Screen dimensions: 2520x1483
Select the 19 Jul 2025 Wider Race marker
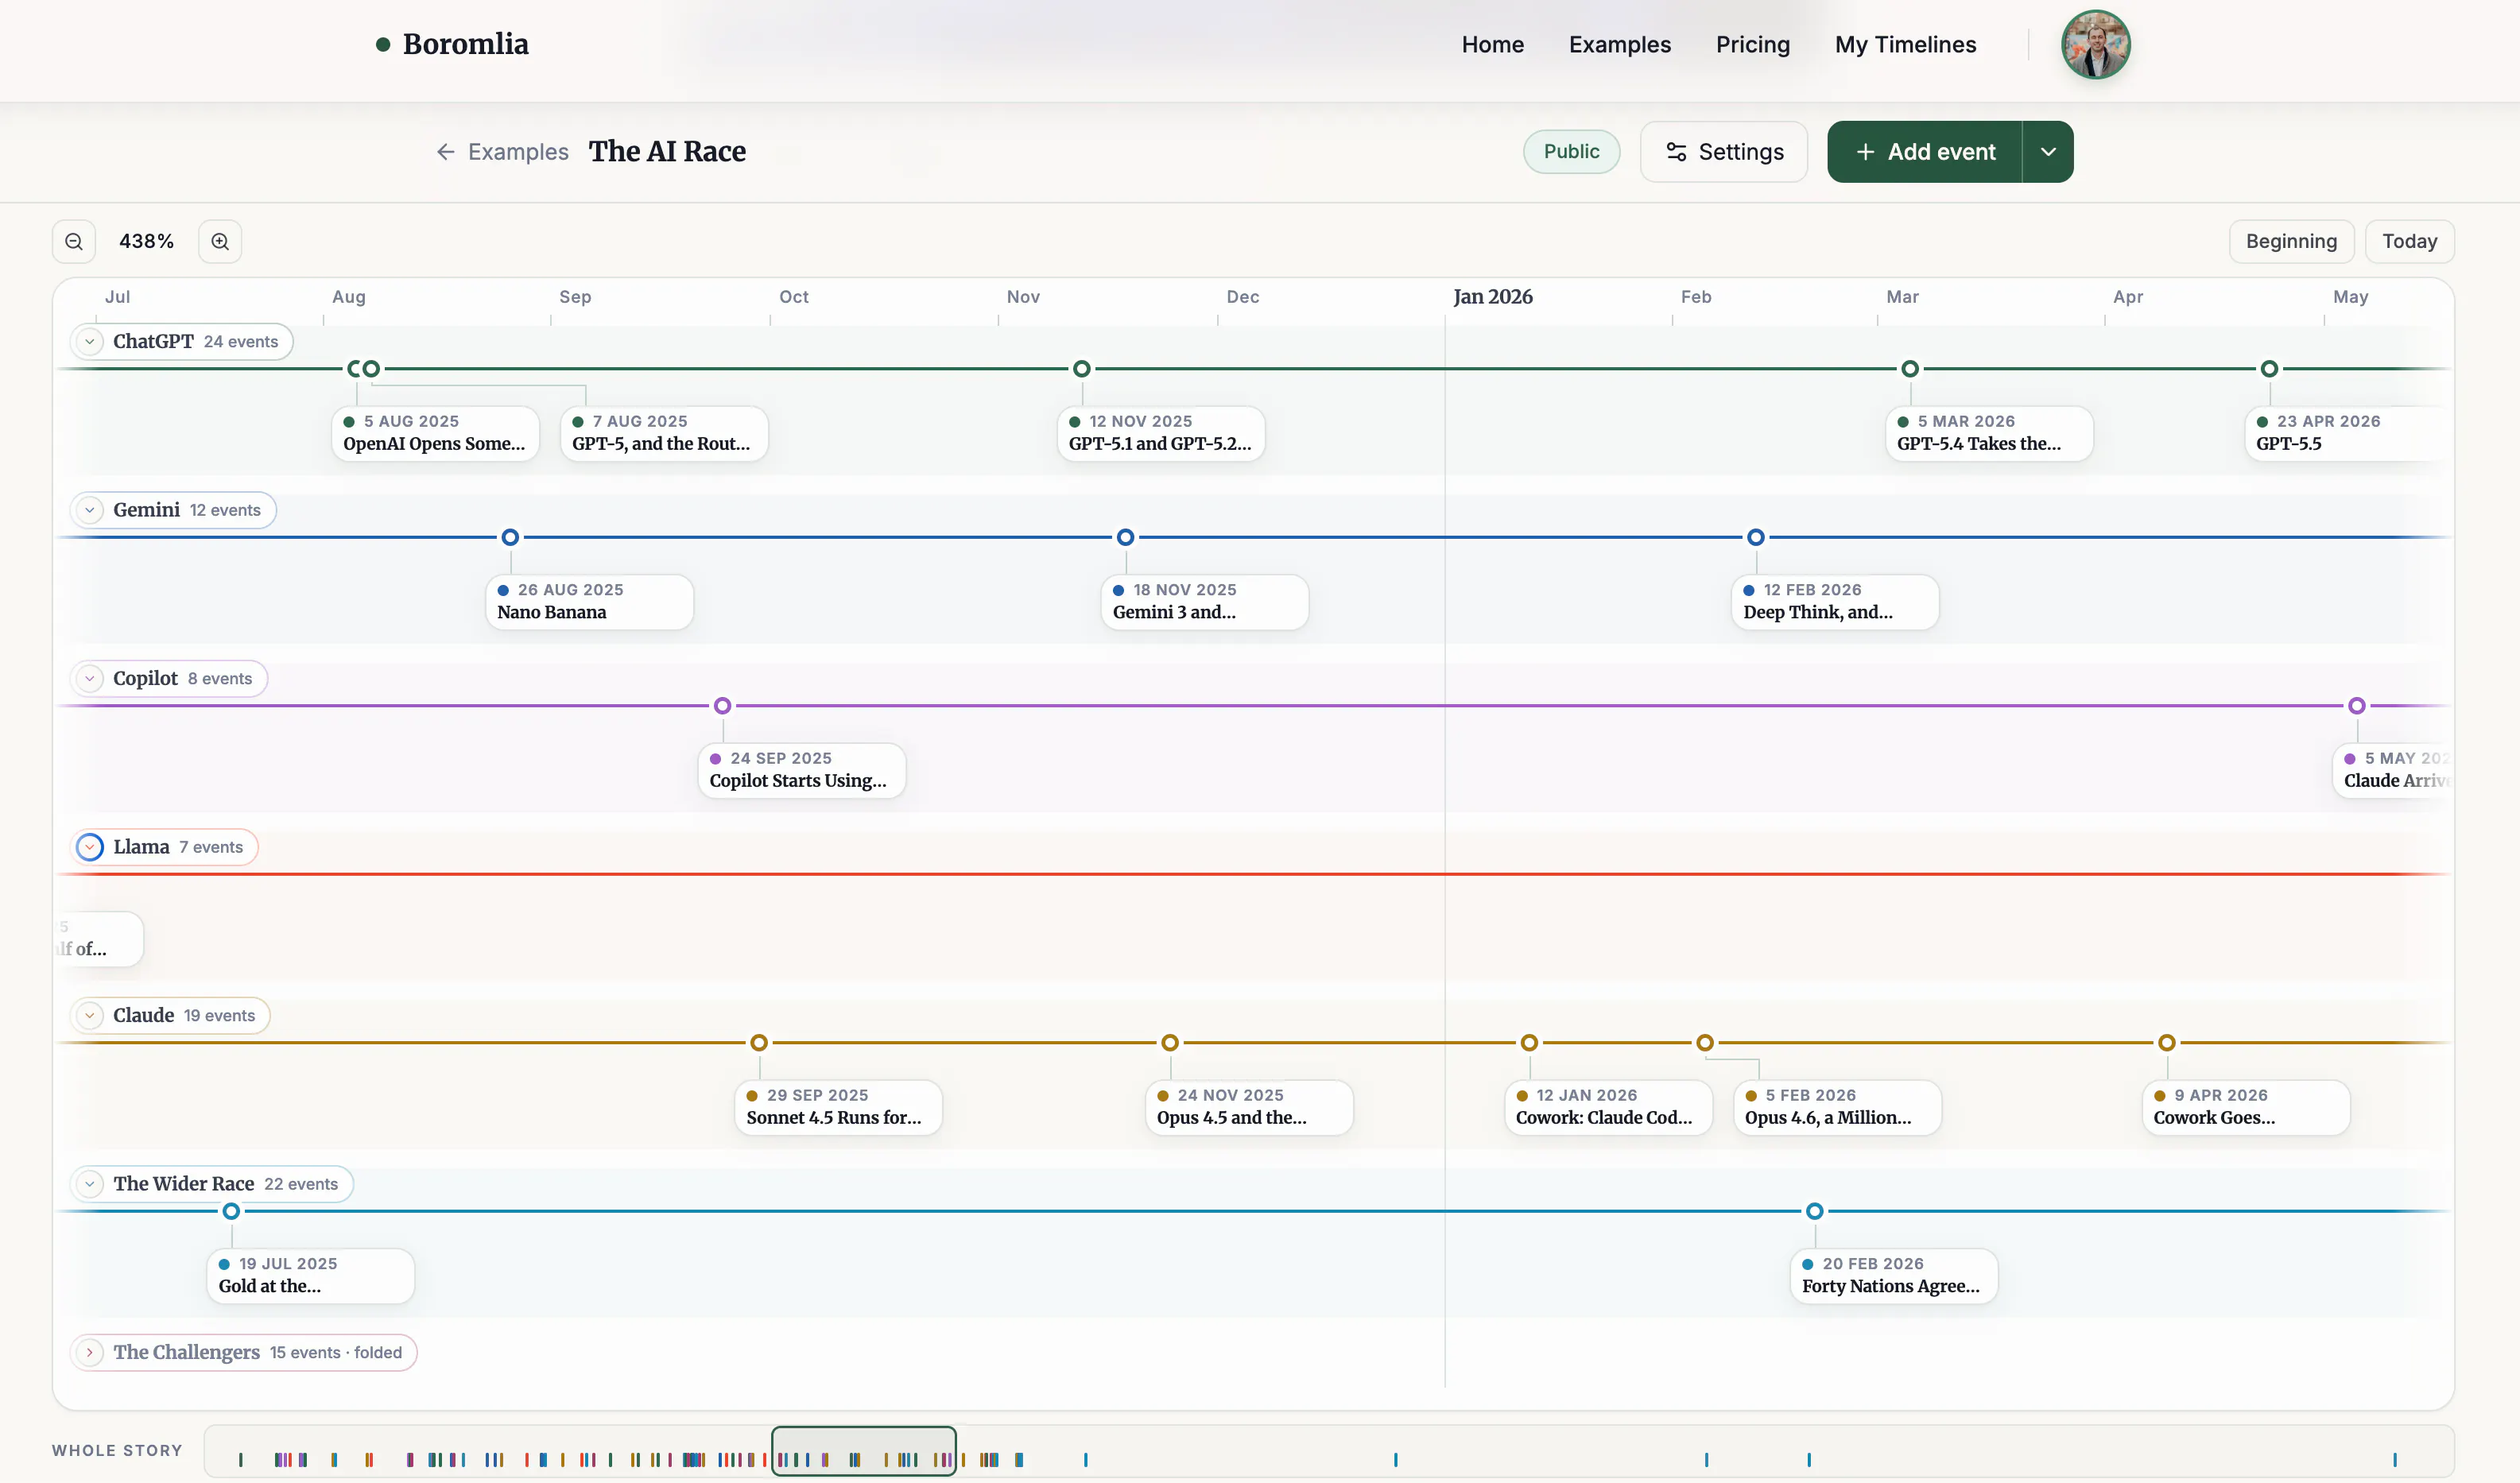coord(231,1211)
